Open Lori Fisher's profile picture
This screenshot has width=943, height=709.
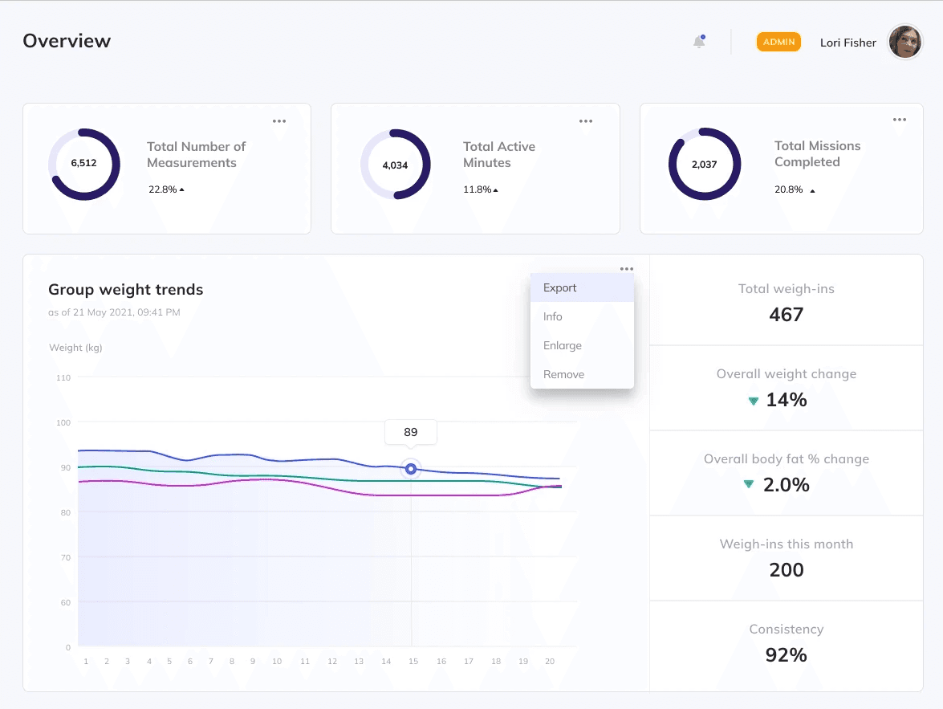tap(905, 42)
